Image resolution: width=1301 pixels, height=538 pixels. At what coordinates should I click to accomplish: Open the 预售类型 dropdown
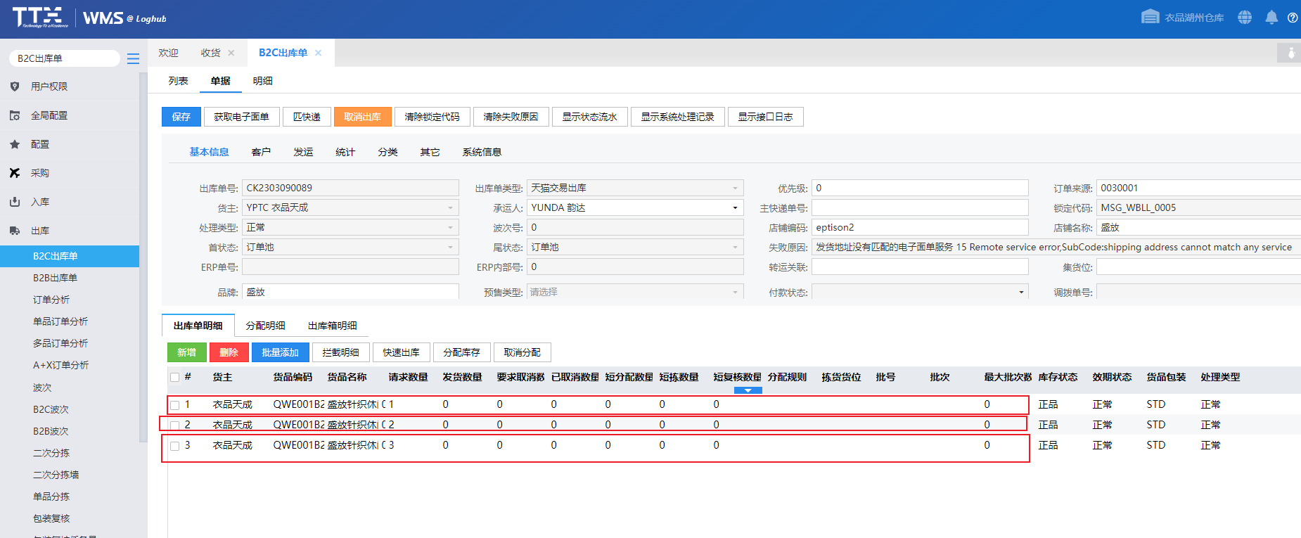(735, 292)
